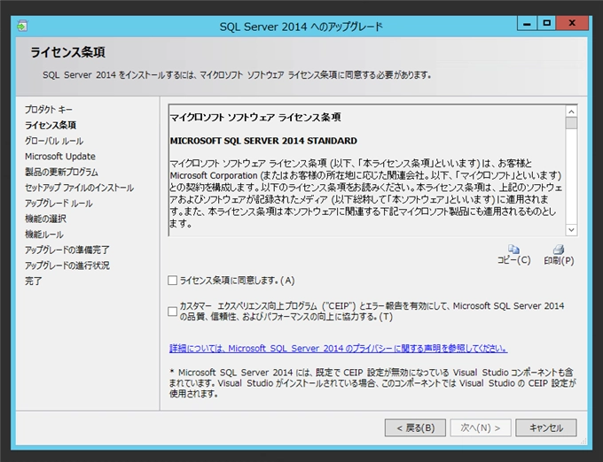Viewport: 603px width, 462px height.
Task: Select セットアップ ファイルのインストール step
Action: (80, 188)
